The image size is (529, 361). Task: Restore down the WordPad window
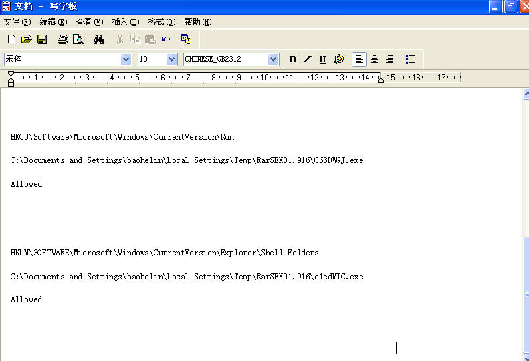[511, 7]
